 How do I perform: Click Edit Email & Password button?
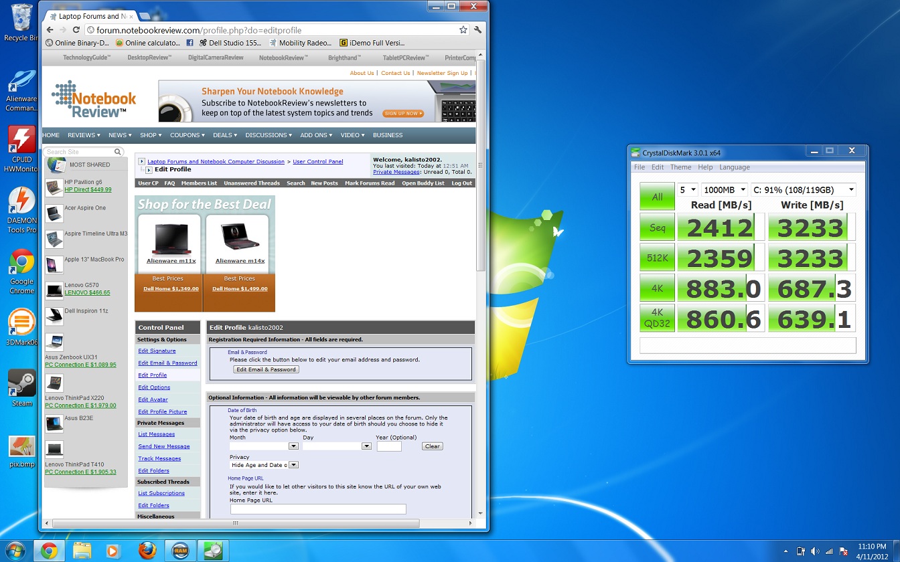pos(266,369)
